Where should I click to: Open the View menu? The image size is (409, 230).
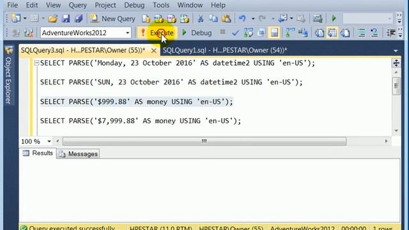53,5
